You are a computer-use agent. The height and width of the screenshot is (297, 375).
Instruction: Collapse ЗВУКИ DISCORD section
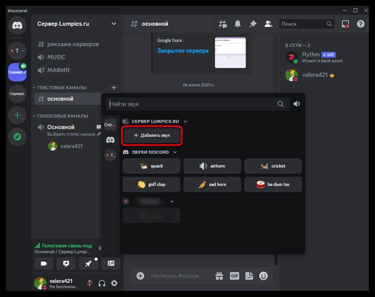pos(175,152)
